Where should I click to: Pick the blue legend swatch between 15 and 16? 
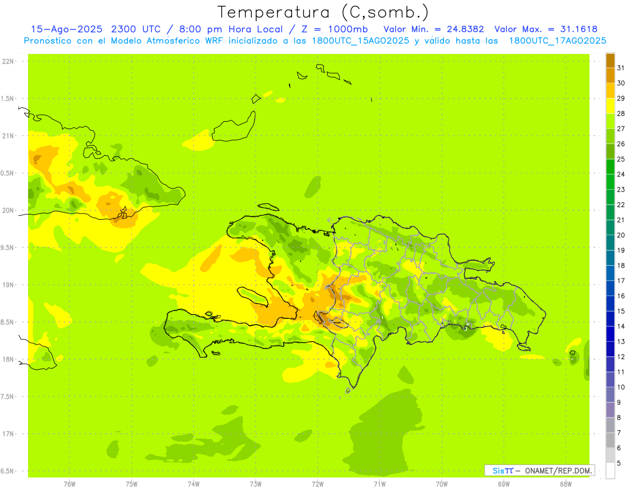click(x=610, y=303)
